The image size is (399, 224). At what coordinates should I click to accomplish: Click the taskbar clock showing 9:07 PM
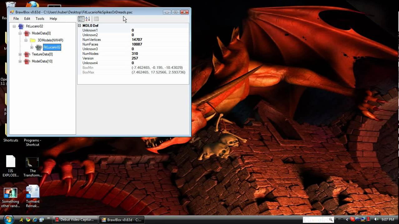[x=387, y=220]
